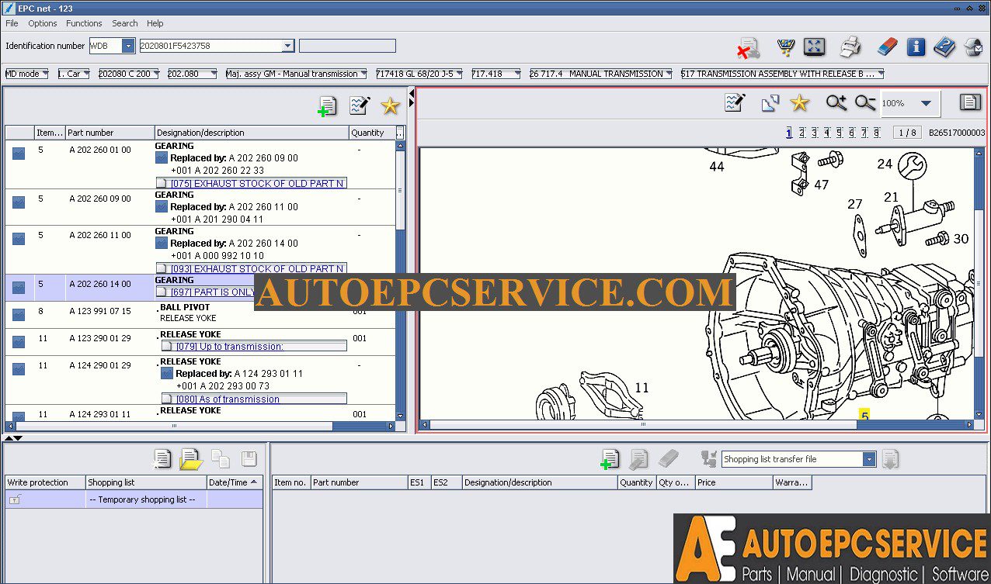Viewport: 991px width, 584px height.
Task: Open the WDB prefix dropdown
Action: point(128,46)
